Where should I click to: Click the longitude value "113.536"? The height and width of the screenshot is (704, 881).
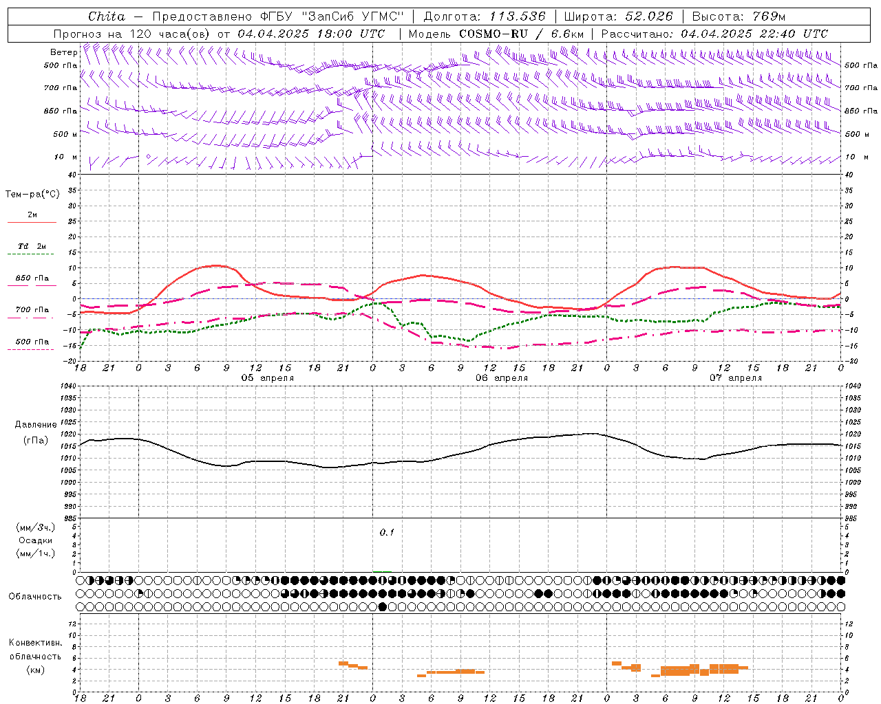point(517,16)
